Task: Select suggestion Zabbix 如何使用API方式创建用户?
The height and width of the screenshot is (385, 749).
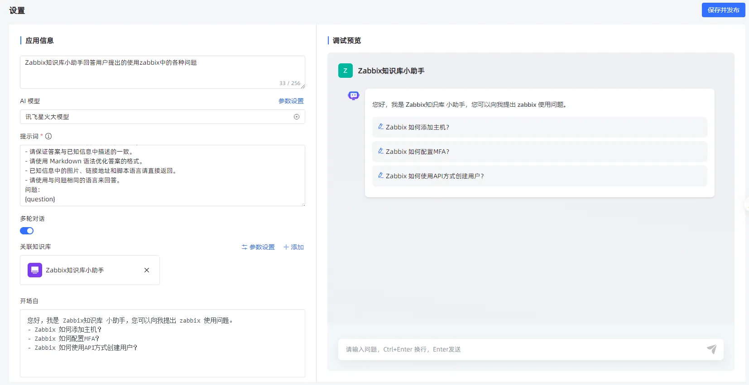Action: coord(540,176)
